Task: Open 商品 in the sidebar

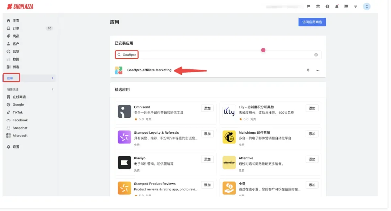Action: point(16,36)
